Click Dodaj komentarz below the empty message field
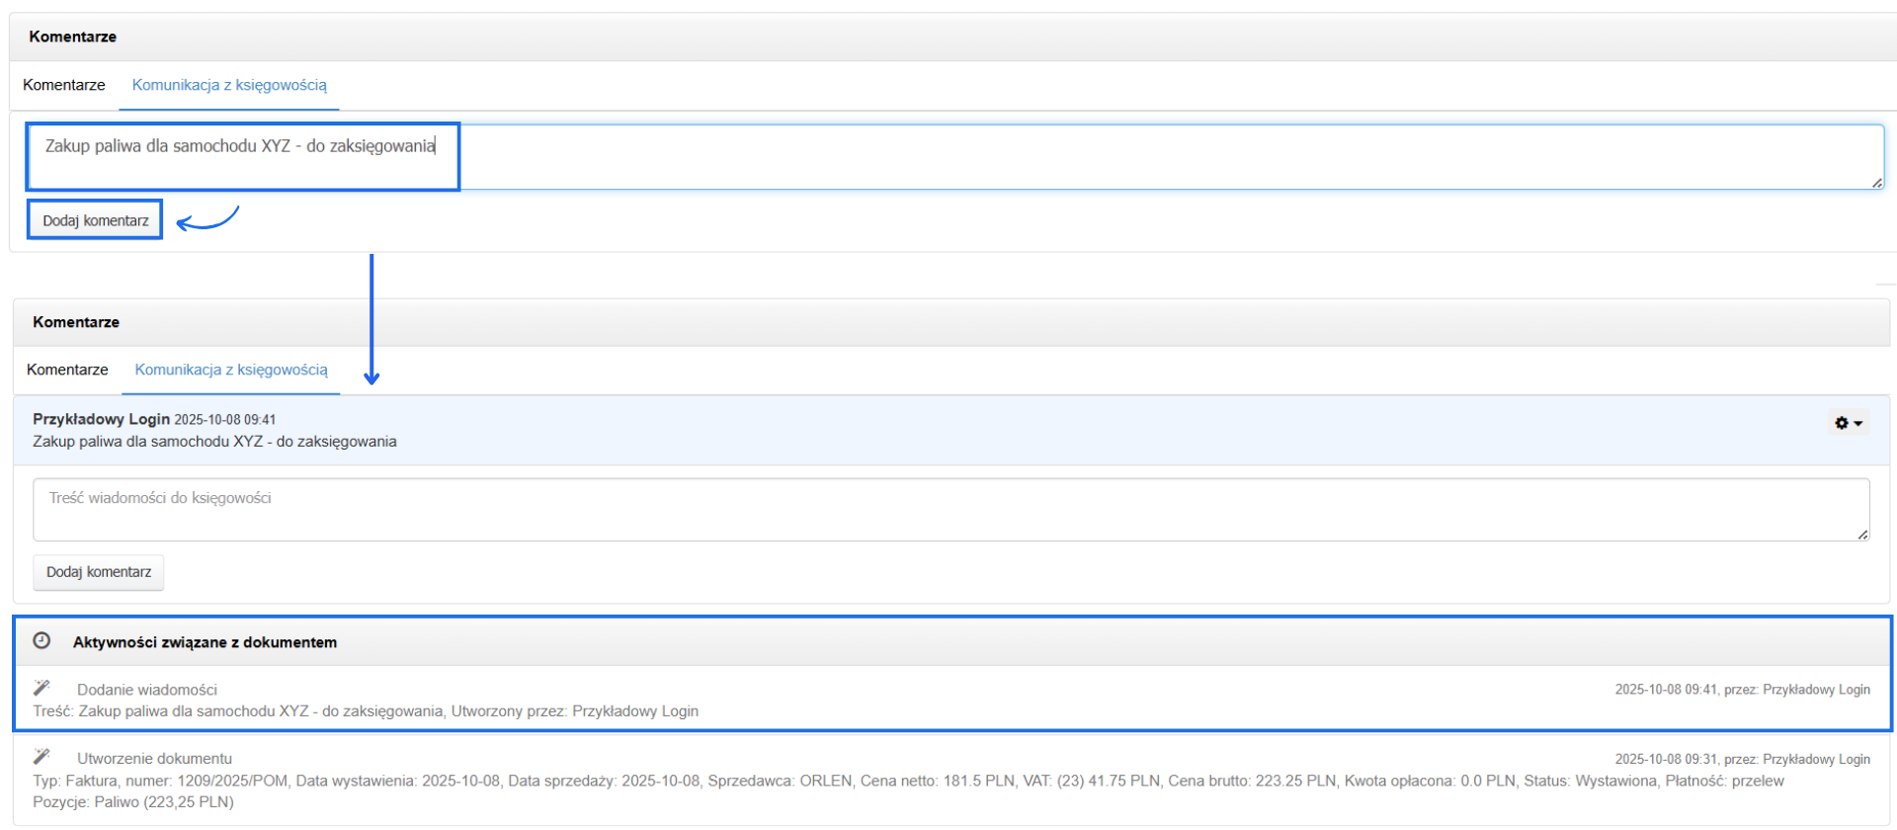1897x830 pixels. (99, 572)
